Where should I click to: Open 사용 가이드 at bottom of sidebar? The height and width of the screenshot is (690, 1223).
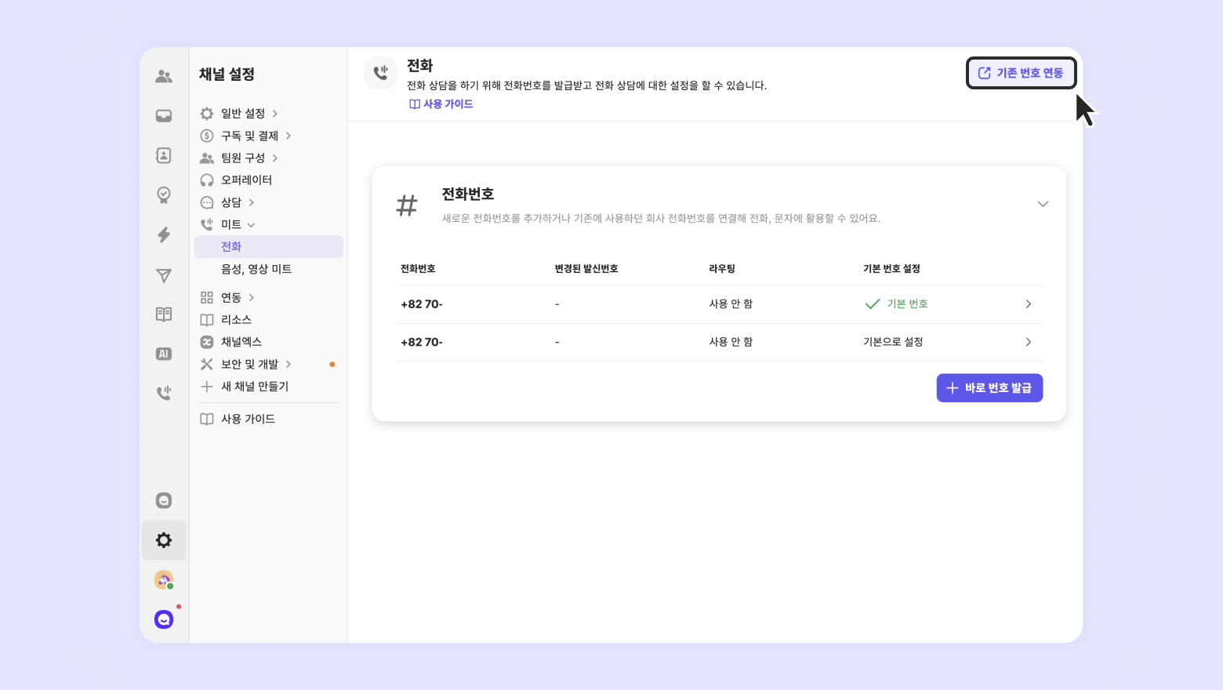(248, 419)
